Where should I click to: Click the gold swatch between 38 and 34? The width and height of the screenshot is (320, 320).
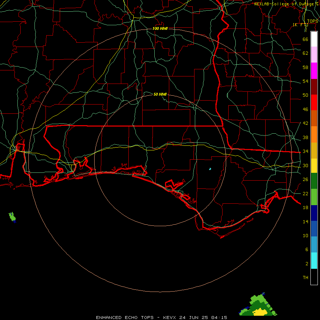pyautogui.click(x=314, y=150)
